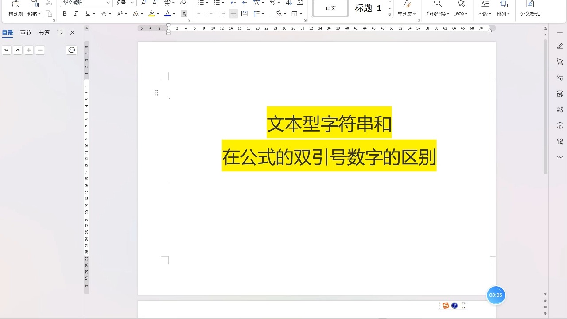Switch to the 书签 tab
567x319 pixels.
point(44,33)
